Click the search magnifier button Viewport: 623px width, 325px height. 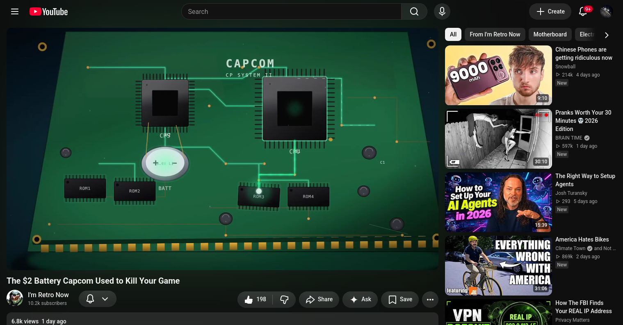(x=414, y=11)
